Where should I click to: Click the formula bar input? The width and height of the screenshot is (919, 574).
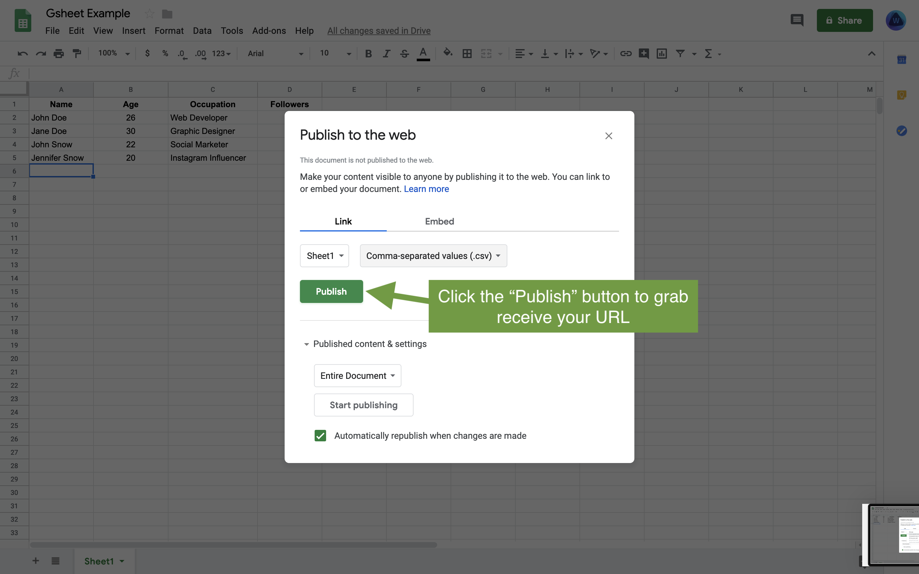456,73
